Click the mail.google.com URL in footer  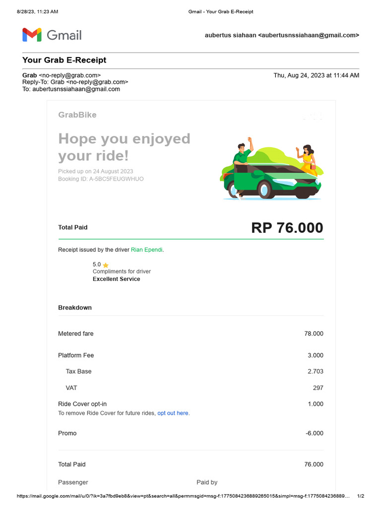(x=183, y=496)
